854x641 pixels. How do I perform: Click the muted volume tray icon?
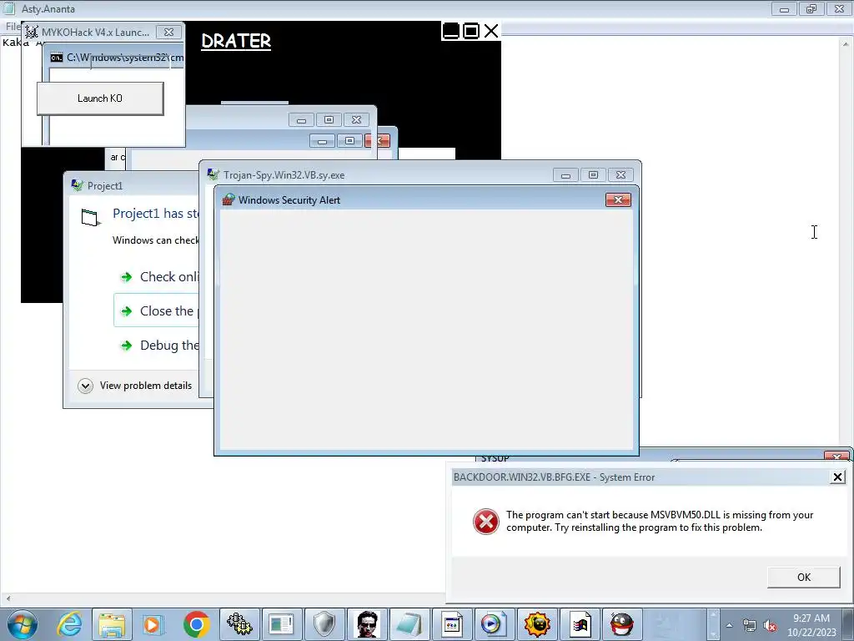tap(770, 626)
